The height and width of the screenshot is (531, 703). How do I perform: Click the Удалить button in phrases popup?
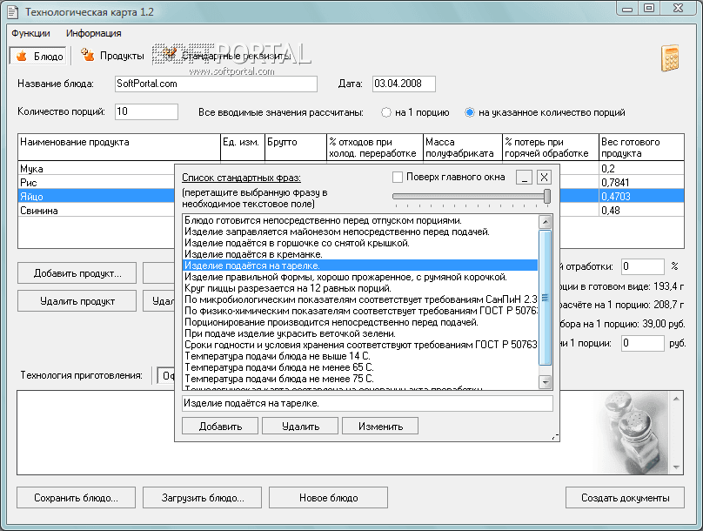tap(300, 426)
